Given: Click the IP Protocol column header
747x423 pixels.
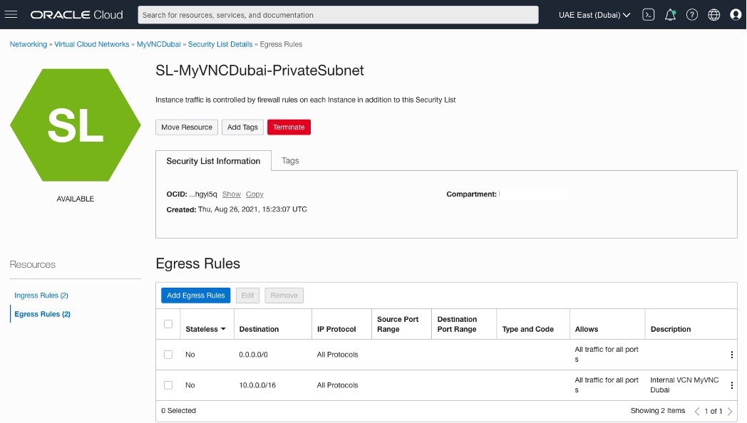Looking at the screenshot, I should pos(336,329).
